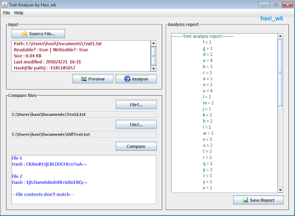Run the Compare button
This screenshot has height=216, width=295.
tap(136, 146)
